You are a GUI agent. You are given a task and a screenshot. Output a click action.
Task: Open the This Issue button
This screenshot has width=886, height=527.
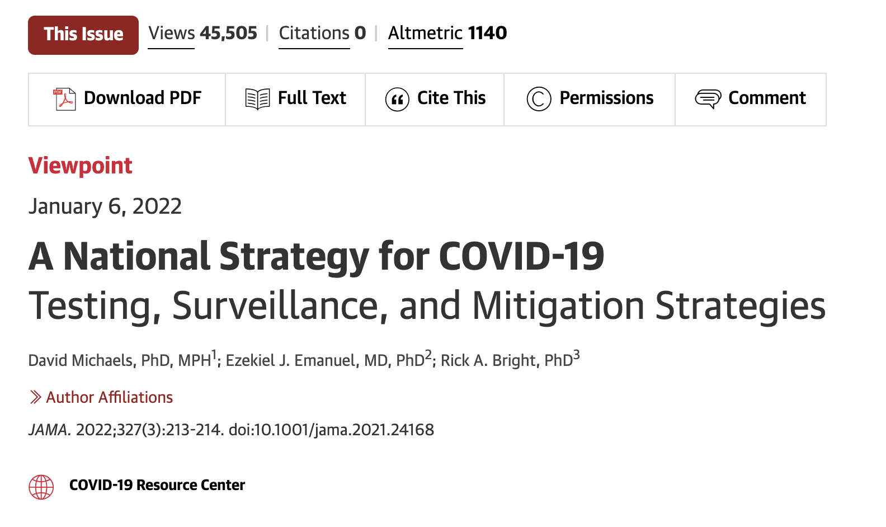pos(83,35)
